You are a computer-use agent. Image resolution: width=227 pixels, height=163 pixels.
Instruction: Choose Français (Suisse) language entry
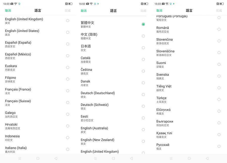coord(18,102)
